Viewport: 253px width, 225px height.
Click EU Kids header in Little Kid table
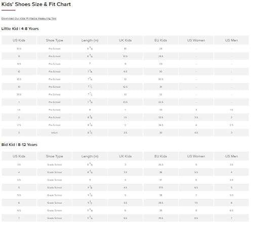click(x=160, y=40)
